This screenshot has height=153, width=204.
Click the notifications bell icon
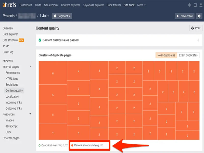click(189, 5)
